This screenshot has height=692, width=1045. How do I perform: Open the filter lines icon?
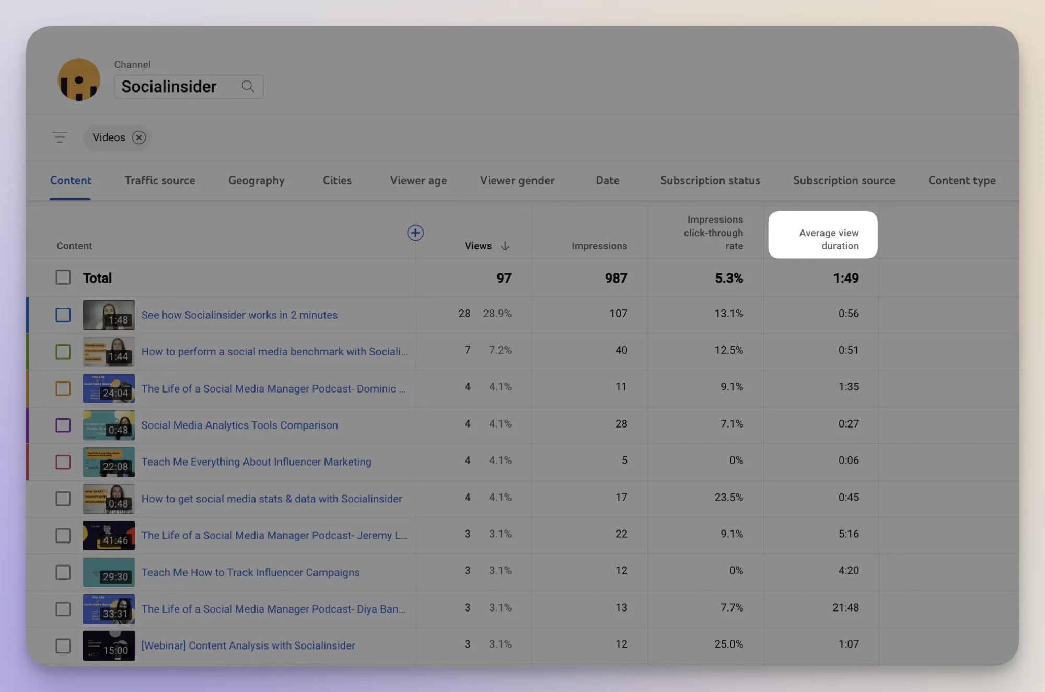pyautogui.click(x=60, y=137)
